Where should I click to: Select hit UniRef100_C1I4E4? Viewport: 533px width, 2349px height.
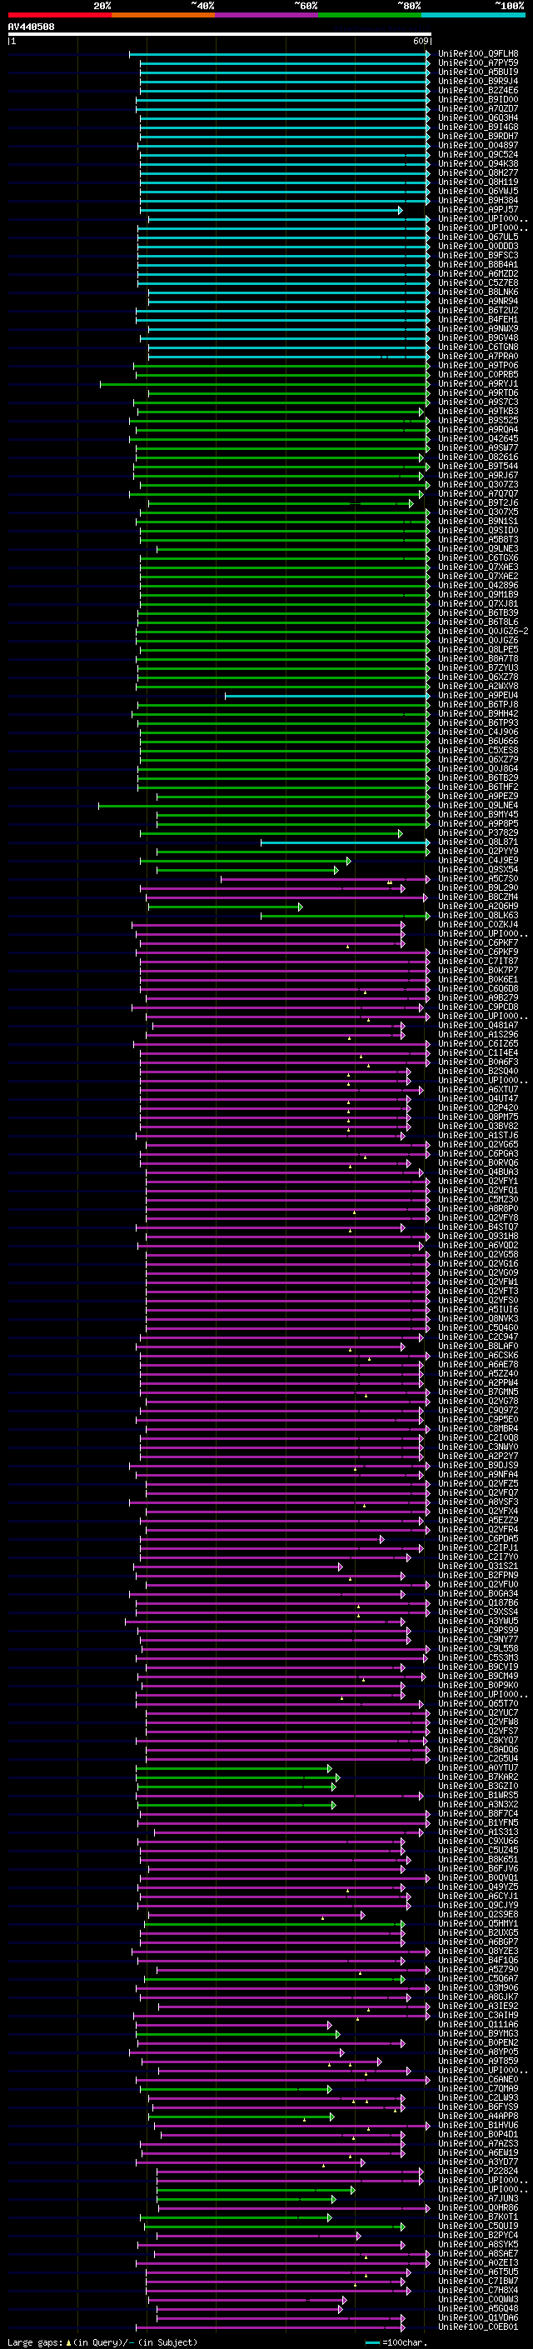(x=478, y=1052)
